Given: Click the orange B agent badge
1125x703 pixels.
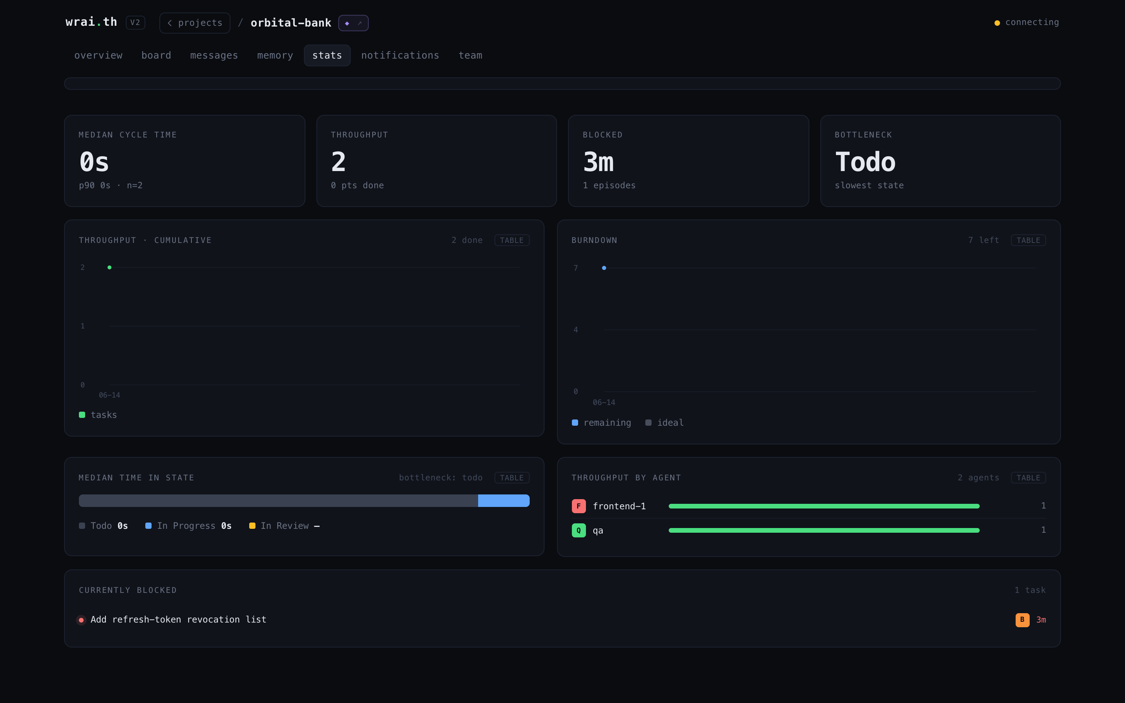Looking at the screenshot, I should [x=1022, y=620].
